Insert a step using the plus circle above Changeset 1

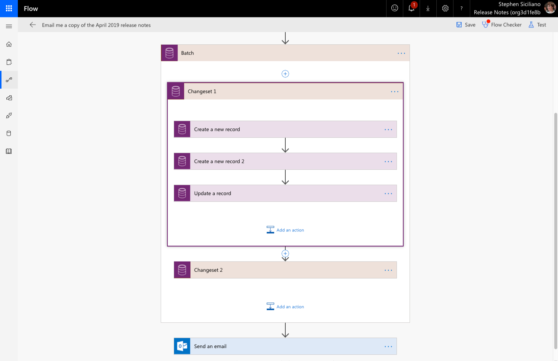[285, 74]
